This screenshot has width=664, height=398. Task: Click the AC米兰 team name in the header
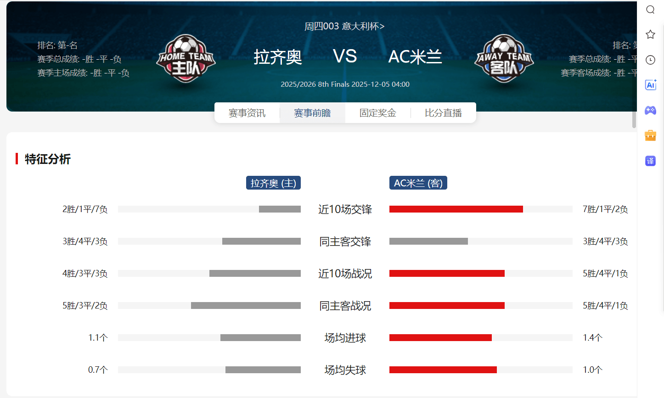tap(415, 57)
